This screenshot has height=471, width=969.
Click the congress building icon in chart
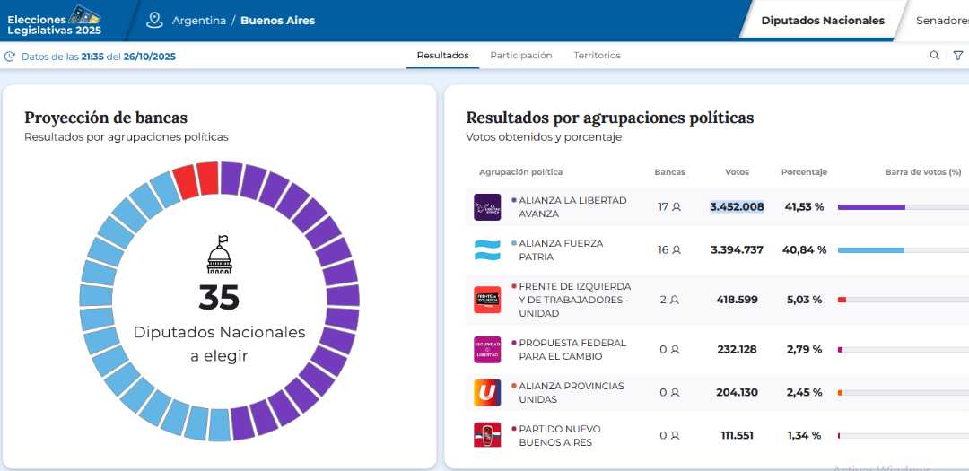click(219, 255)
